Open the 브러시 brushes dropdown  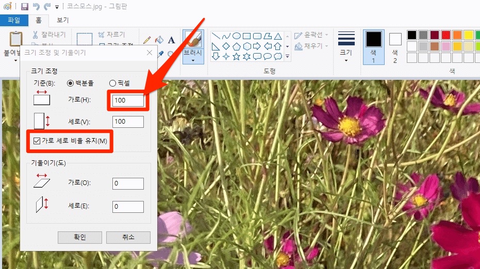(x=193, y=61)
